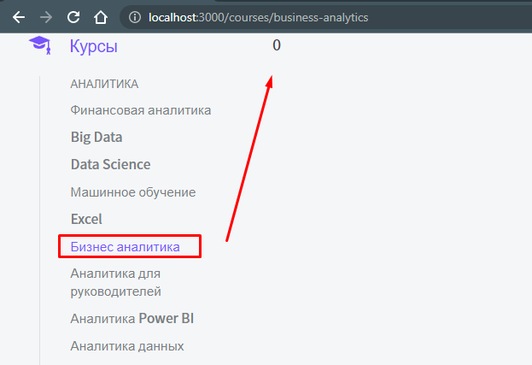532x365 pixels.
Task: Choose the Excel course item
Action: 86,219
